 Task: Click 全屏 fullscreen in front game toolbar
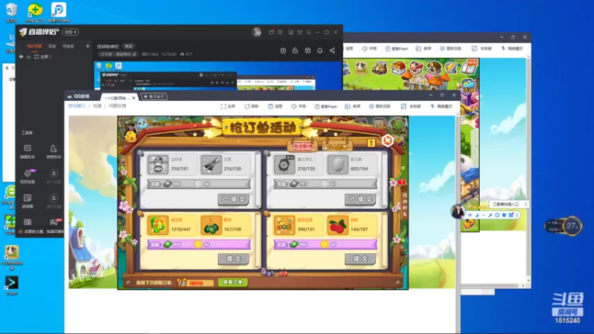(x=228, y=106)
